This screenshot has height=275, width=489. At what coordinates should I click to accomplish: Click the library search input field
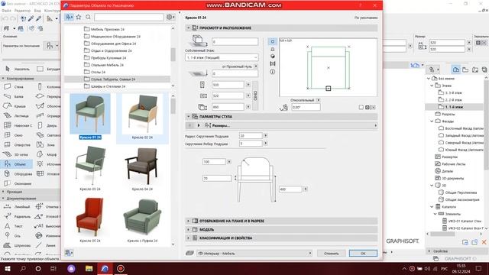click(129, 17)
